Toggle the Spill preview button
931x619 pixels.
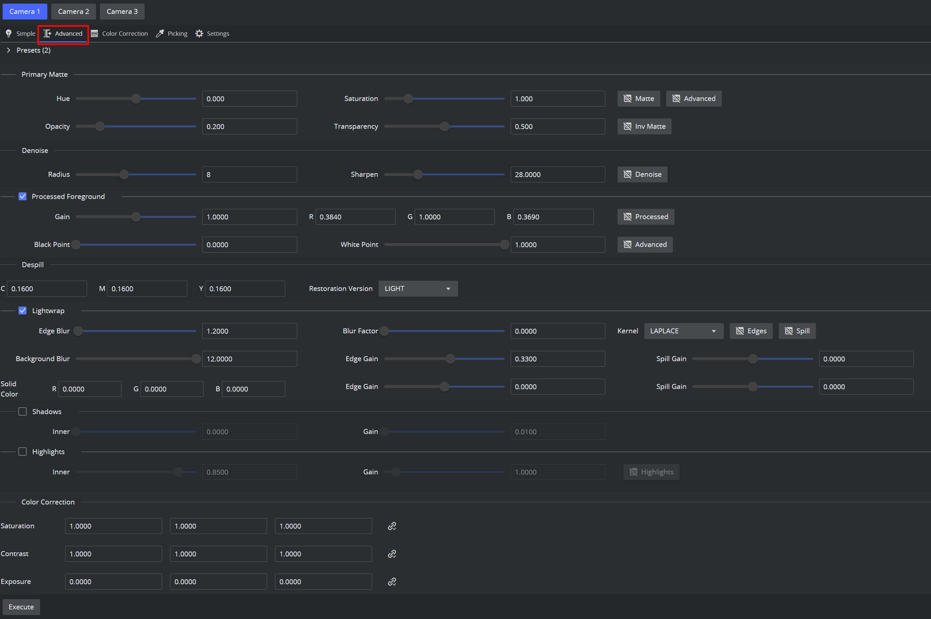point(797,331)
